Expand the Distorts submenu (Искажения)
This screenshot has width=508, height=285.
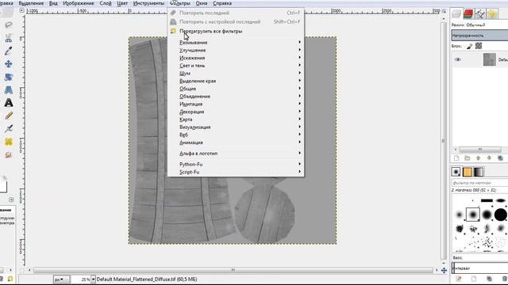click(236, 58)
